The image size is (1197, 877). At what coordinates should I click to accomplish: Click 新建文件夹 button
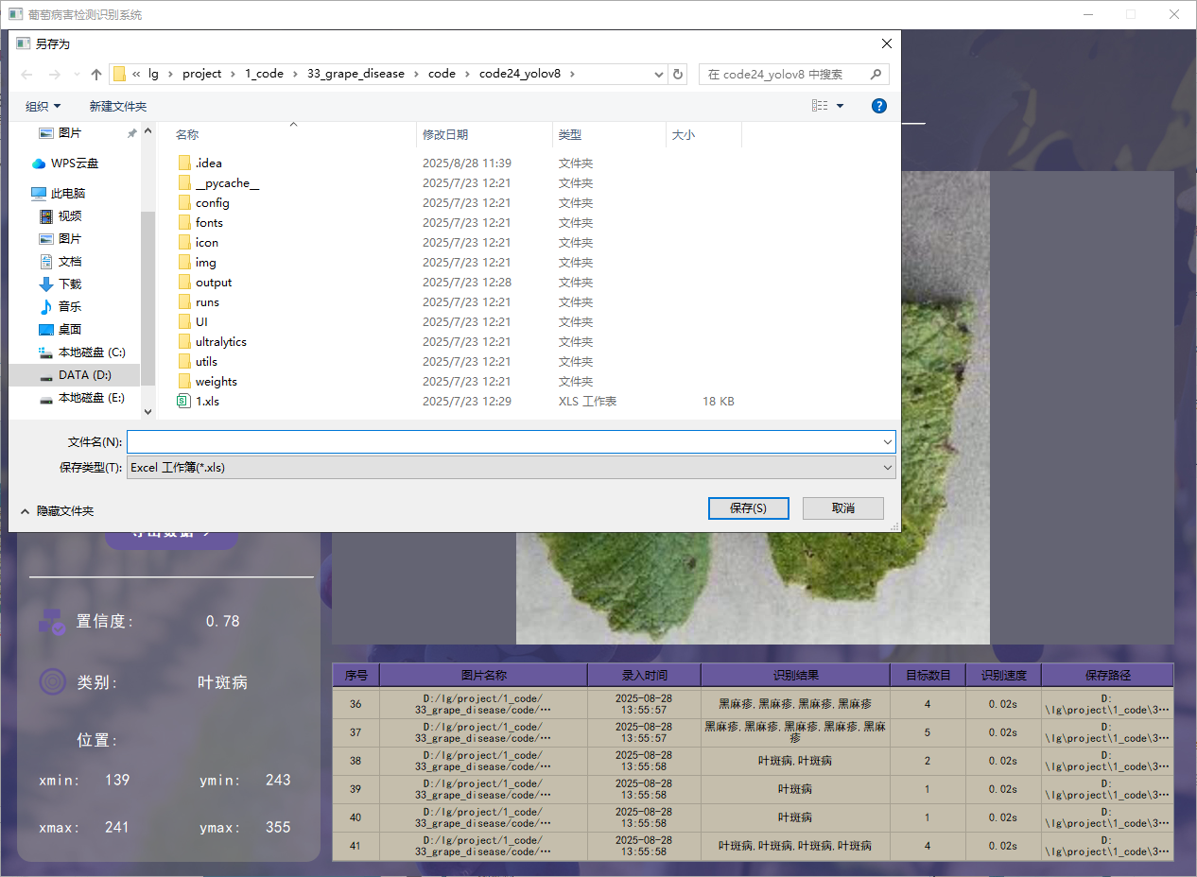[x=118, y=106]
